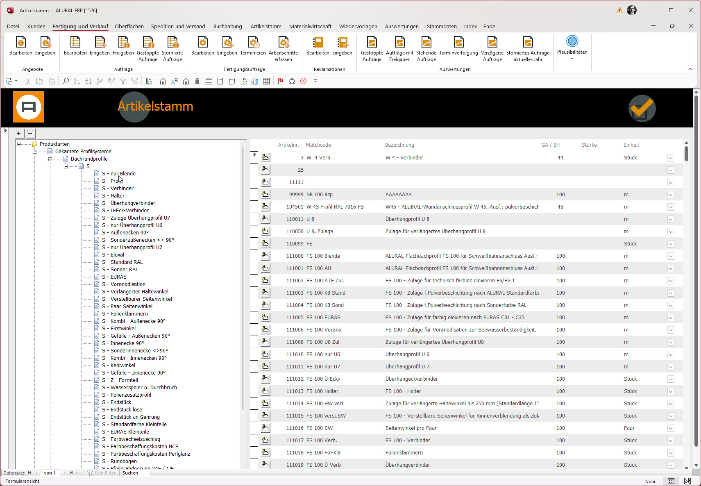The height and width of the screenshot is (486, 701).
Task: Open the Materialwirtschaft menu tab
Action: [x=310, y=26]
